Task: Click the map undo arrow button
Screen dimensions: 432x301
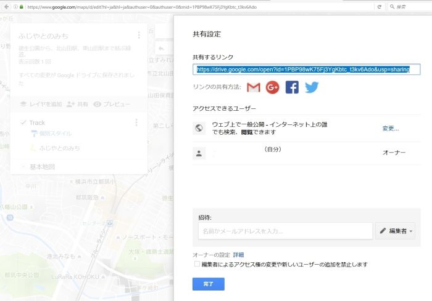Action: coord(162,49)
